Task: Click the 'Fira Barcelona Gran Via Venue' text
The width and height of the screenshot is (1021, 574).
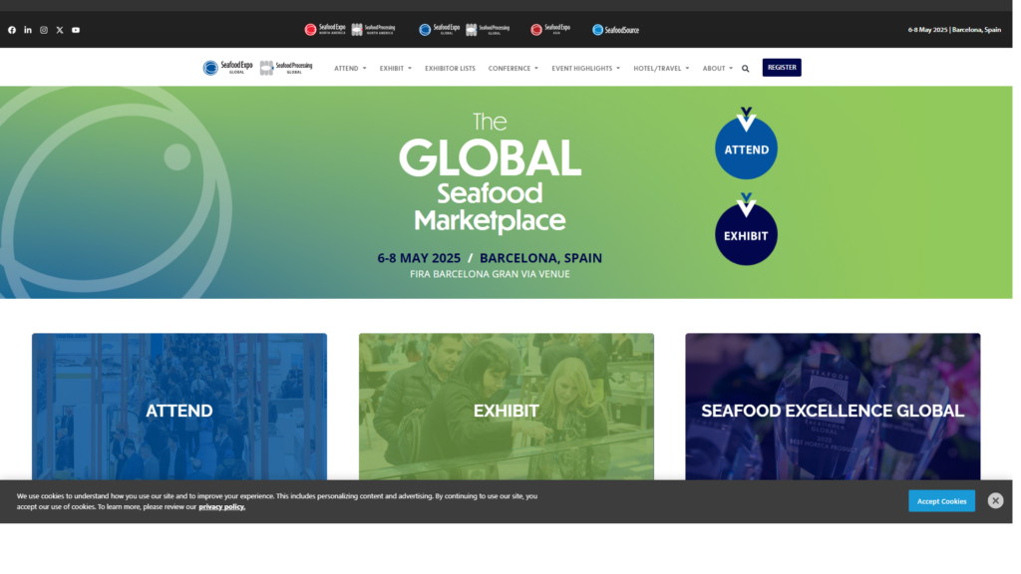Action: pos(490,274)
